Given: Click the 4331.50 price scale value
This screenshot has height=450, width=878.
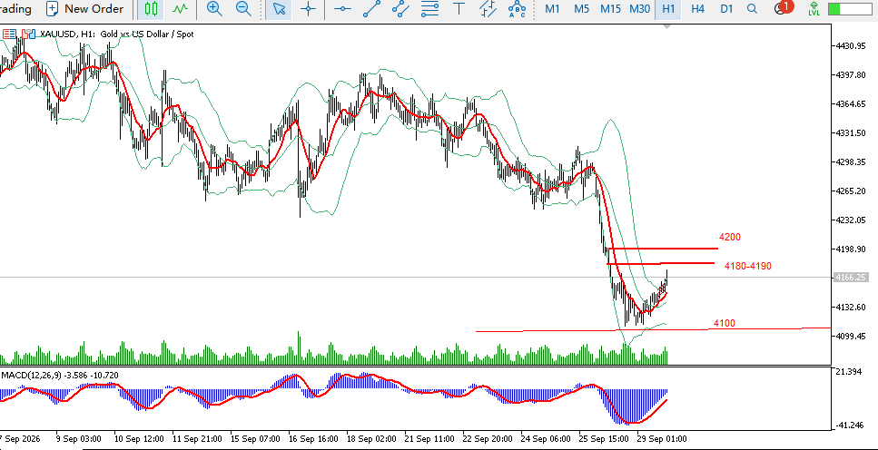Looking at the screenshot, I should (x=852, y=133).
